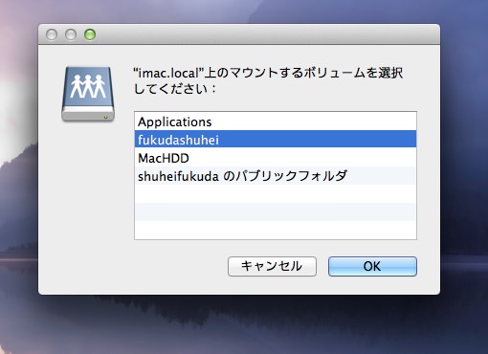This screenshot has width=488, height=354.
Task: Click the キャンセル button
Action: (x=272, y=266)
